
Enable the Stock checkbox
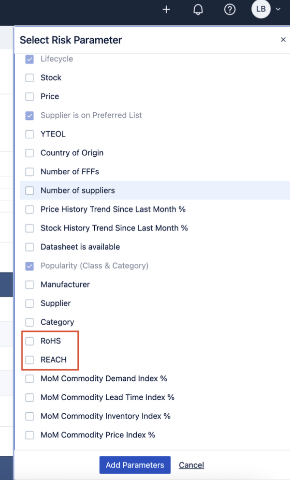[x=29, y=77]
